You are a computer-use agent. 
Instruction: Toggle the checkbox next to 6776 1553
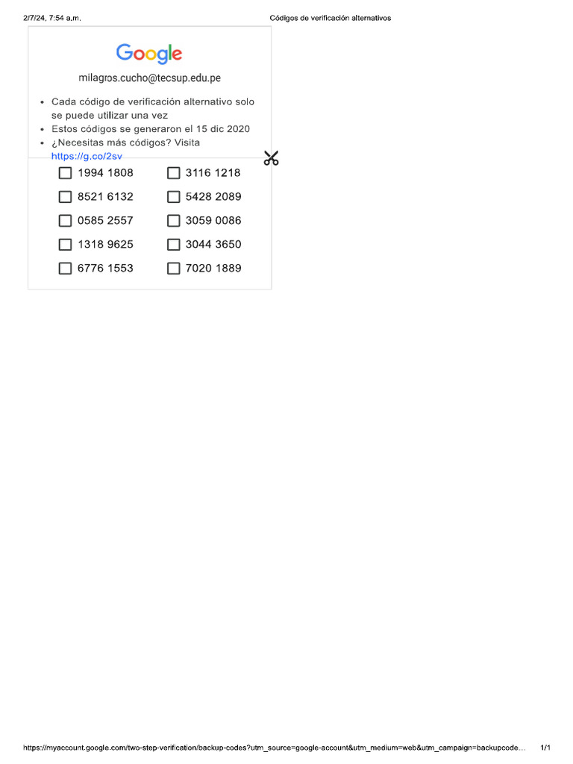[66, 269]
